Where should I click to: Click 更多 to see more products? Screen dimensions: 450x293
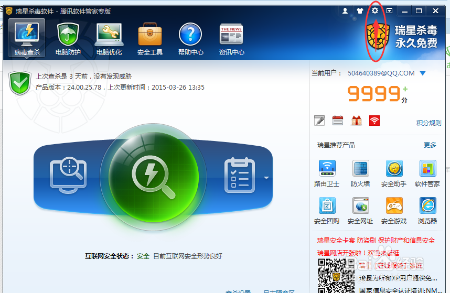[430, 145]
